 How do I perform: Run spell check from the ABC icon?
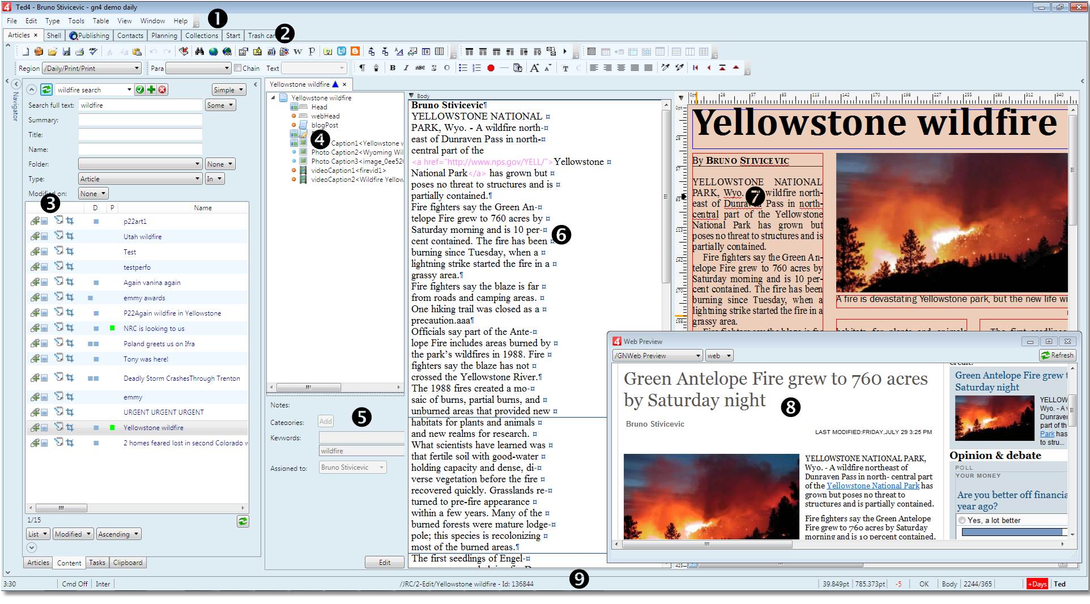coord(93,52)
